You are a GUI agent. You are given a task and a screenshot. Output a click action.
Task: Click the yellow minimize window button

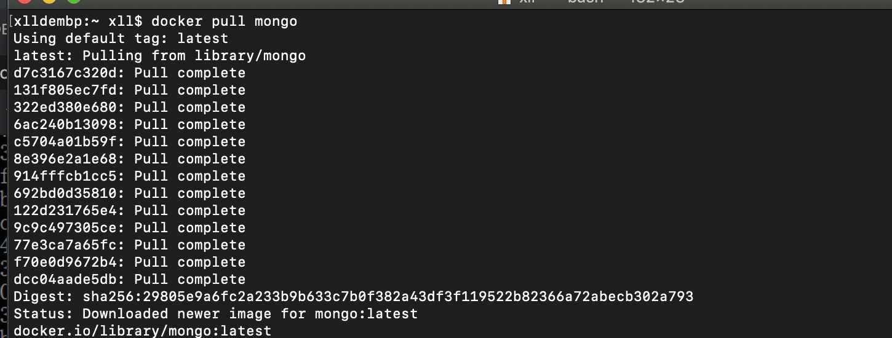point(50,1)
